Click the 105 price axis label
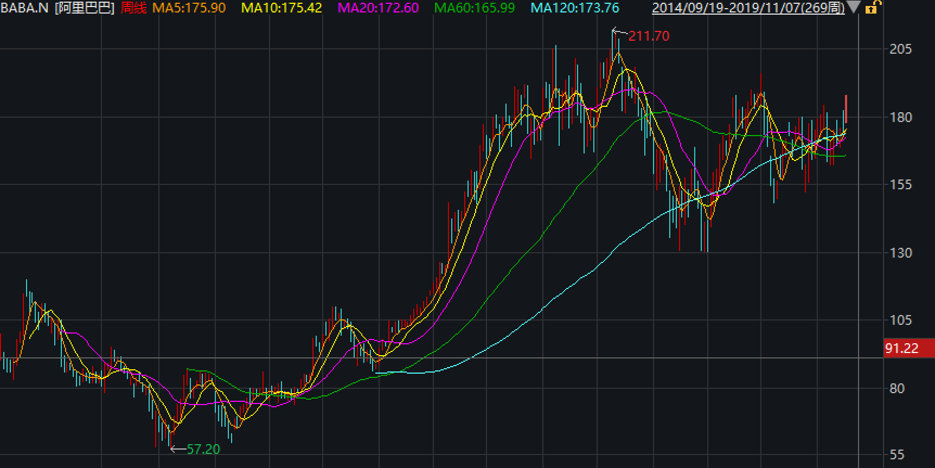This screenshot has width=935, height=468. pos(901,320)
